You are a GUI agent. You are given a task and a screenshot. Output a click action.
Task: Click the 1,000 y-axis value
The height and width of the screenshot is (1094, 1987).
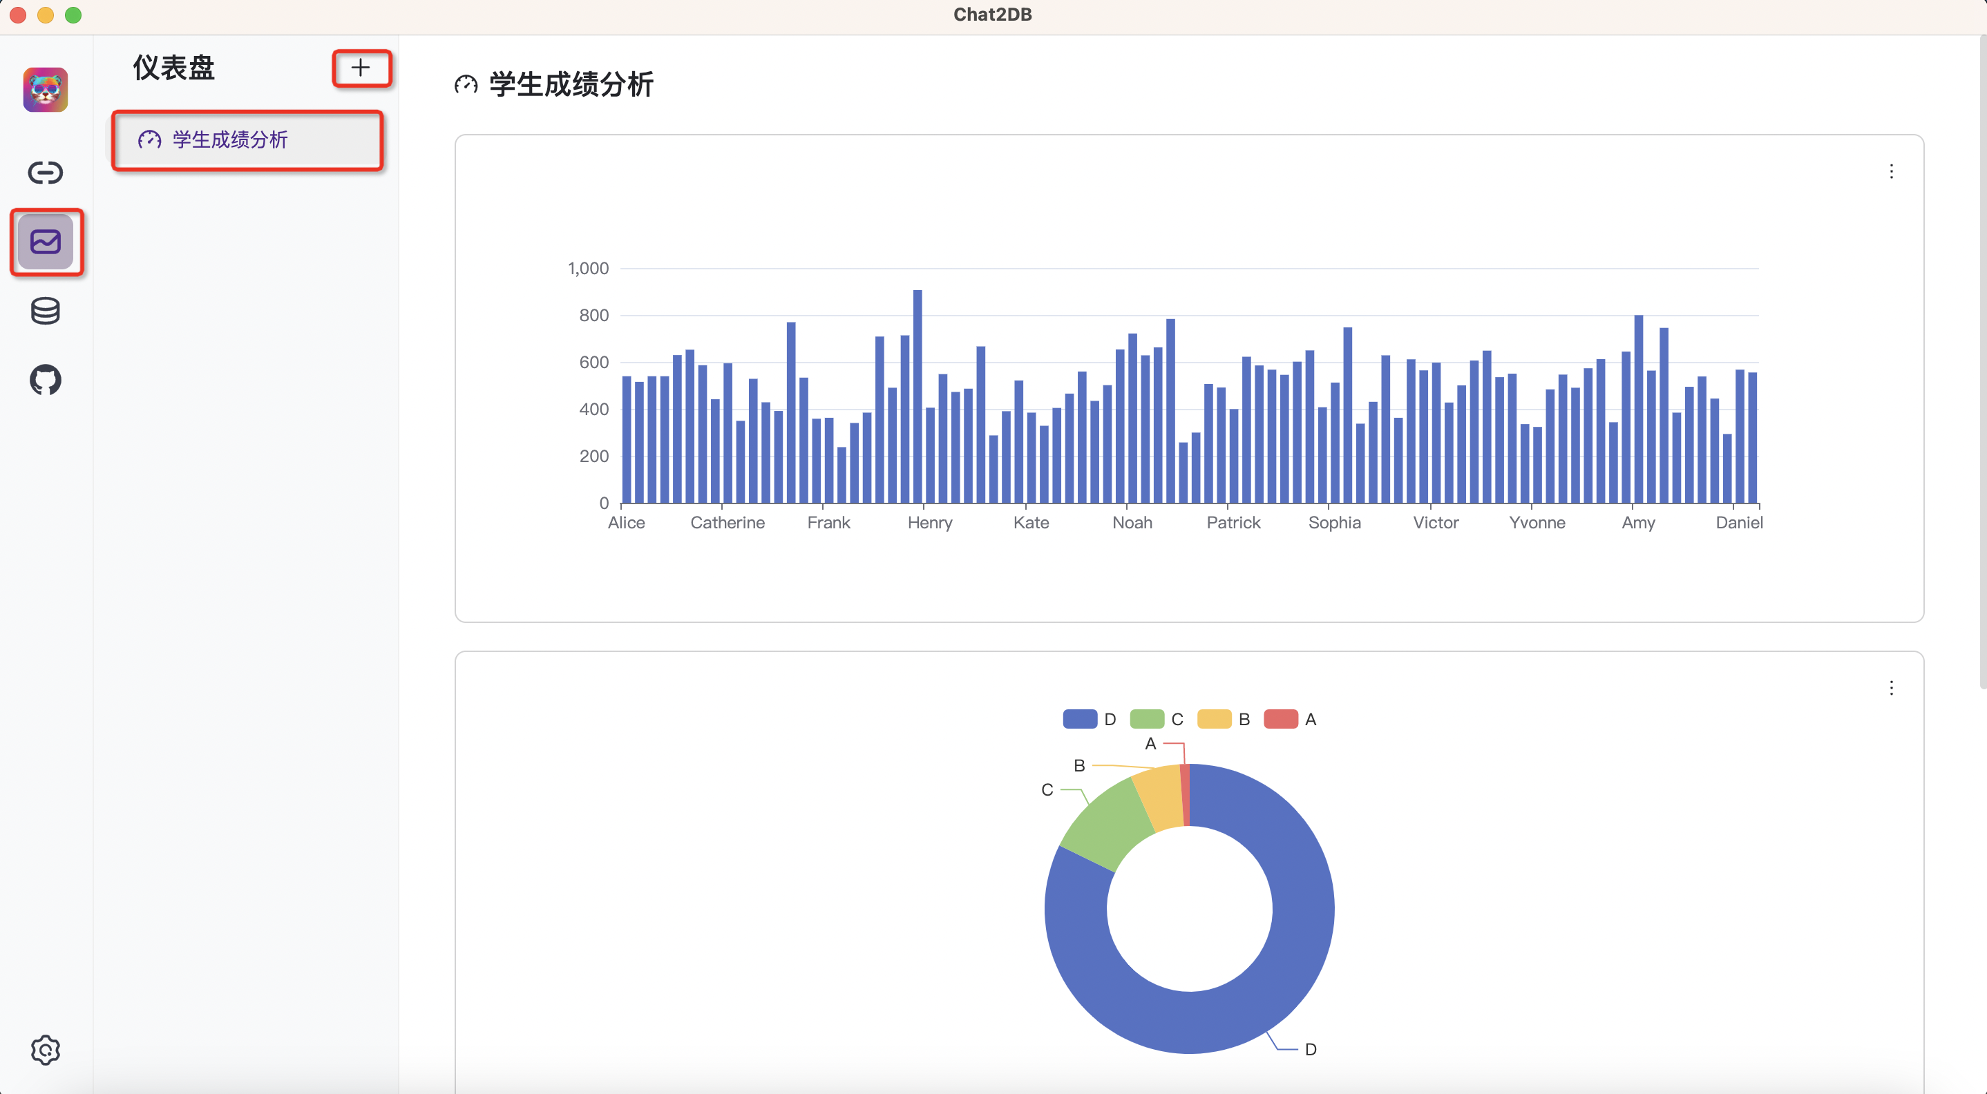[x=589, y=268]
